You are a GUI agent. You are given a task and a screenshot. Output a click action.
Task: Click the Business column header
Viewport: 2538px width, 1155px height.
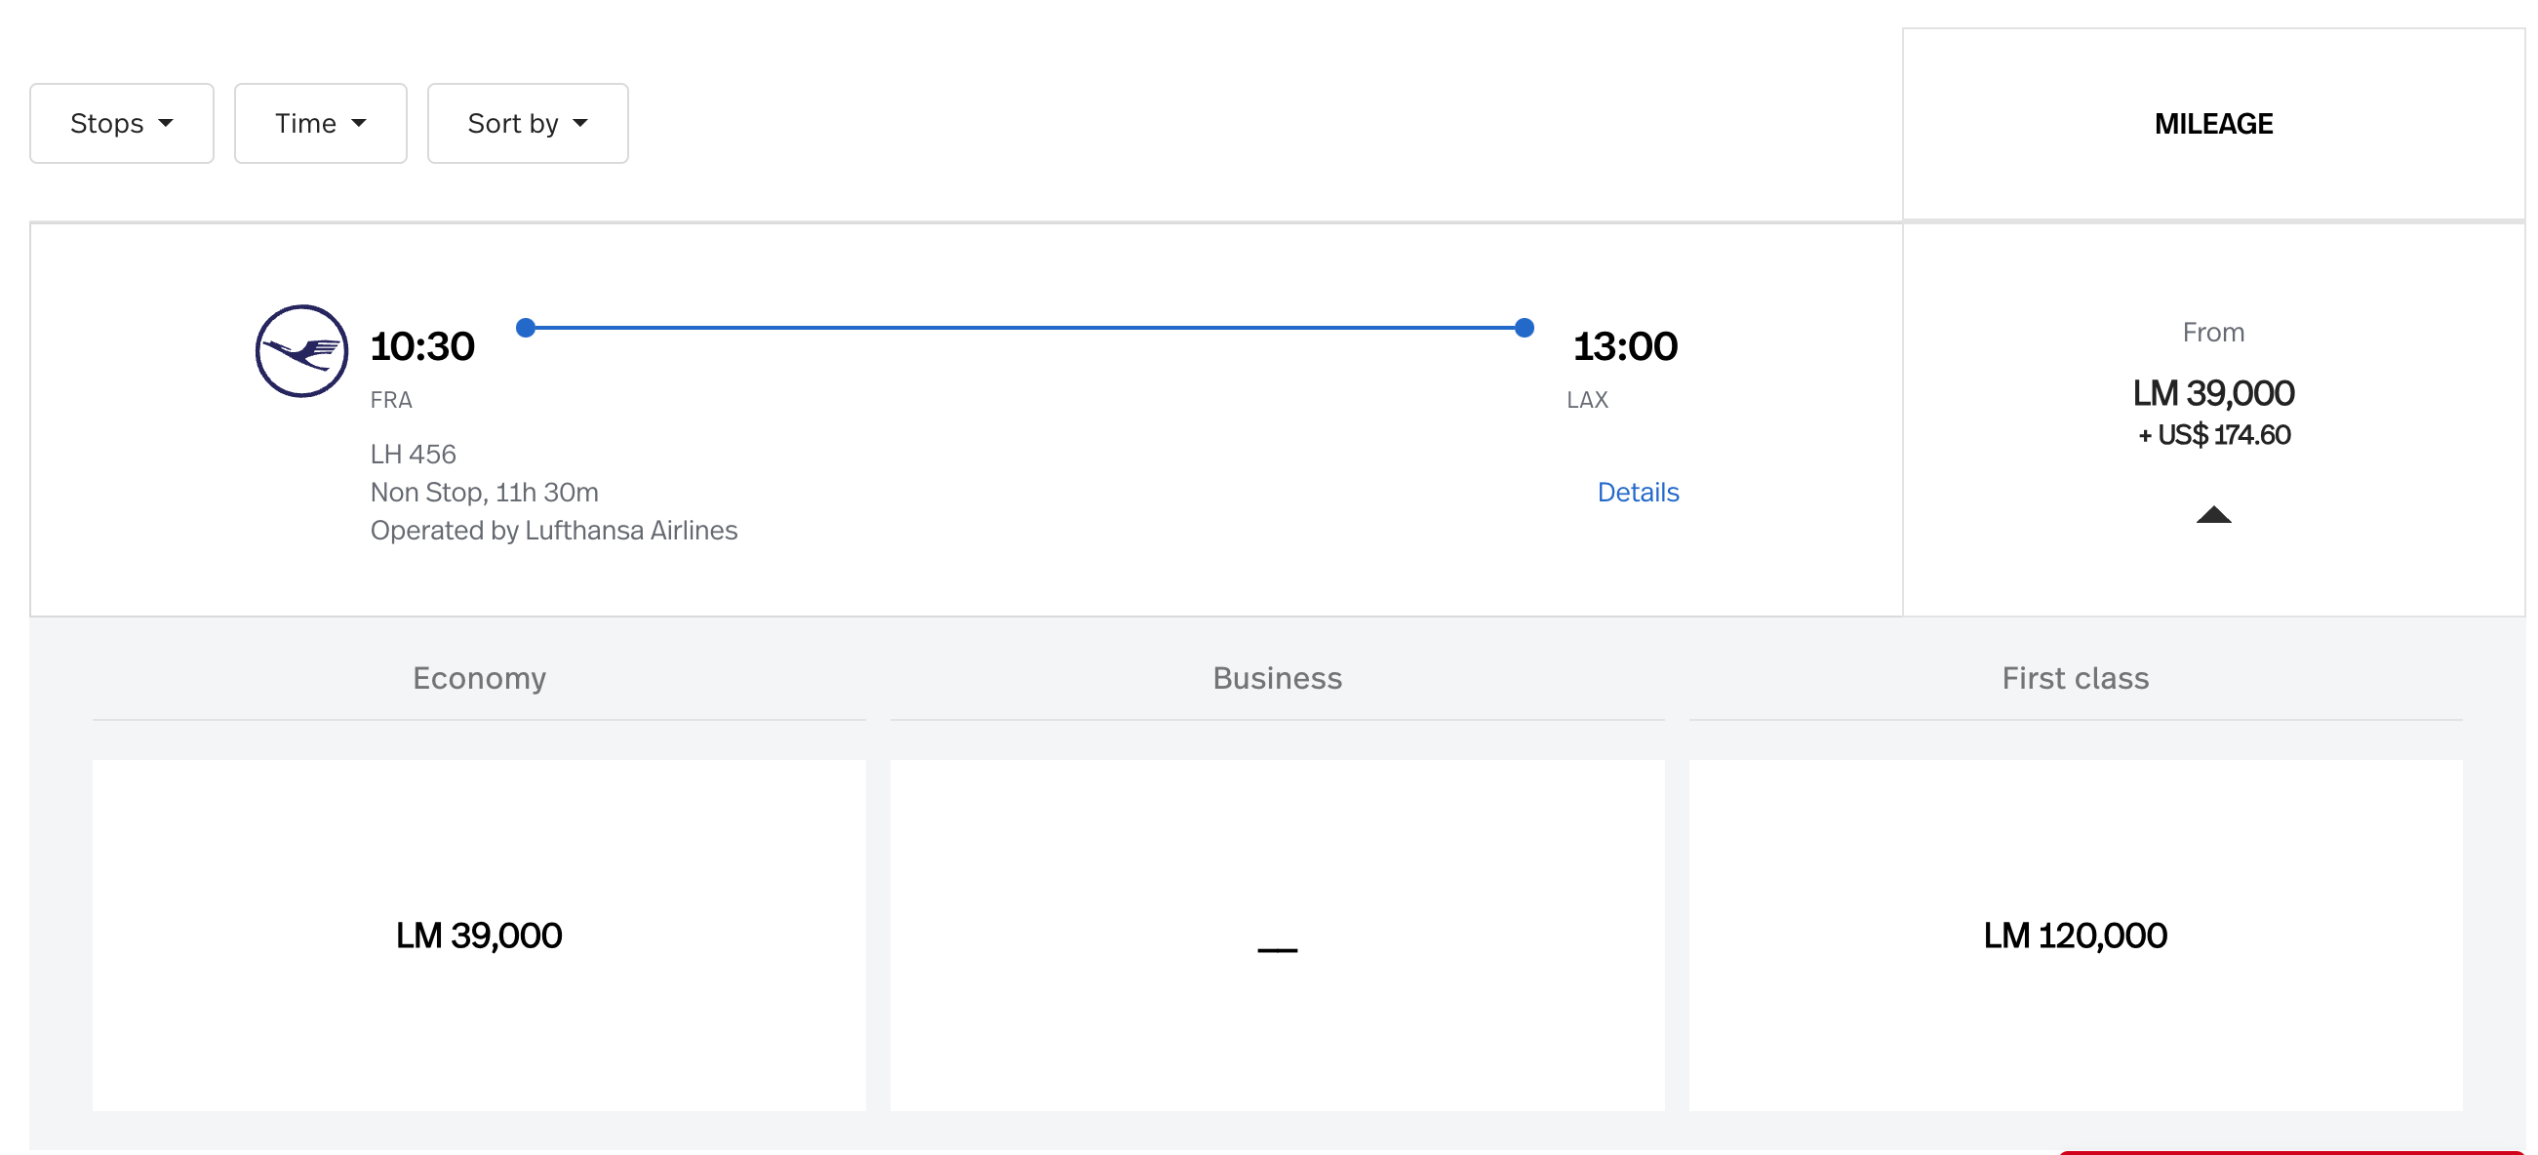1277,678
